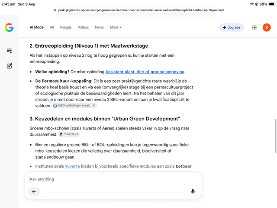Switch to the News tab
The image size is (277, 208).
[x=99, y=27]
